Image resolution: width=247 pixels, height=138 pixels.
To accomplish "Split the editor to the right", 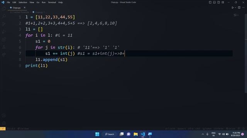I will tap(239, 8).
